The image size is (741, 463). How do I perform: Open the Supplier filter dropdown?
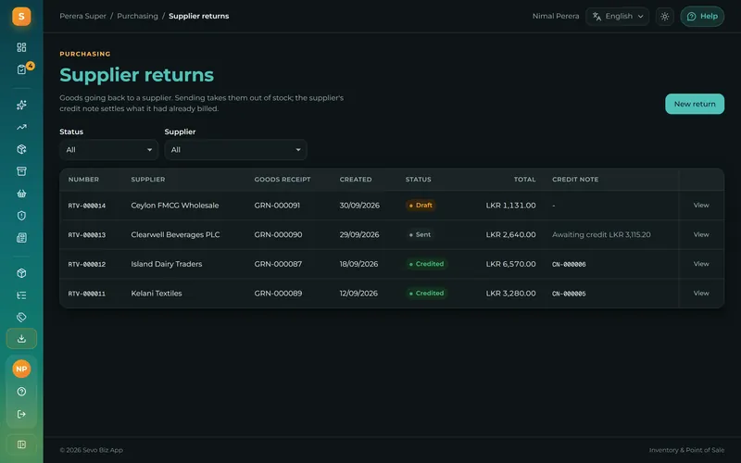(235, 150)
